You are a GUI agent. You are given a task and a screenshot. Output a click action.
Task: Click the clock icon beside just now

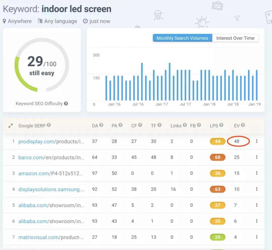[85, 21]
